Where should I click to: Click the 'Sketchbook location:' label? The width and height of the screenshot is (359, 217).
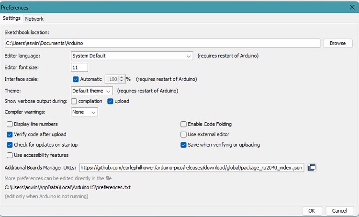click(x=27, y=32)
